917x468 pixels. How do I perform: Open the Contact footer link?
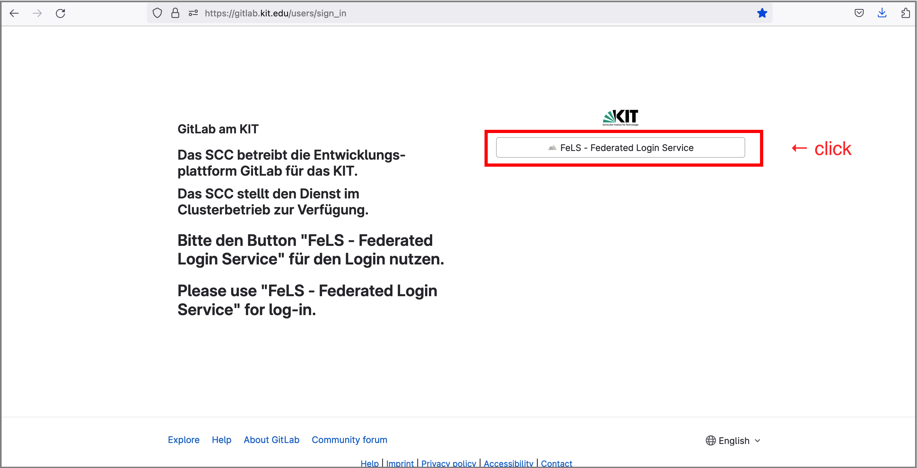556,463
